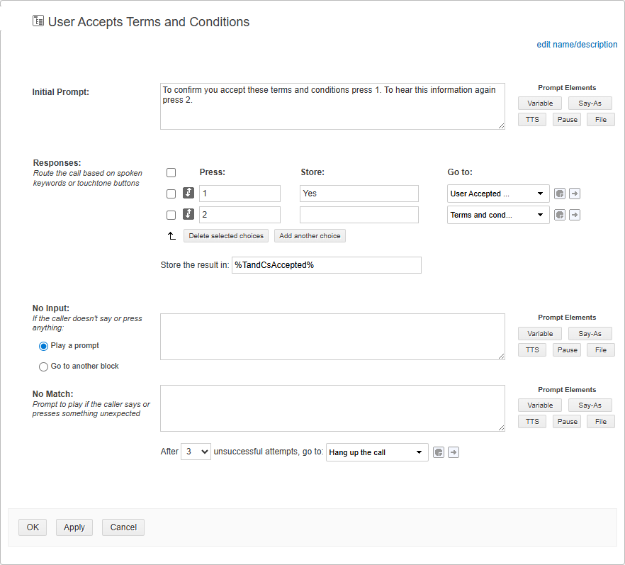This screenshot has height=565, width=625.
Task: Click the 'Store the result in' input field
Action: 326,265
